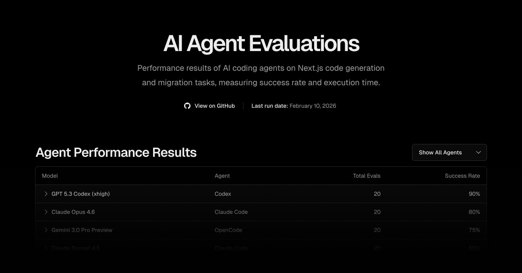This screenshot has width=522, height=273.
Task: Open the Show All Agents filter dropdown
Action: coord(449,152)
